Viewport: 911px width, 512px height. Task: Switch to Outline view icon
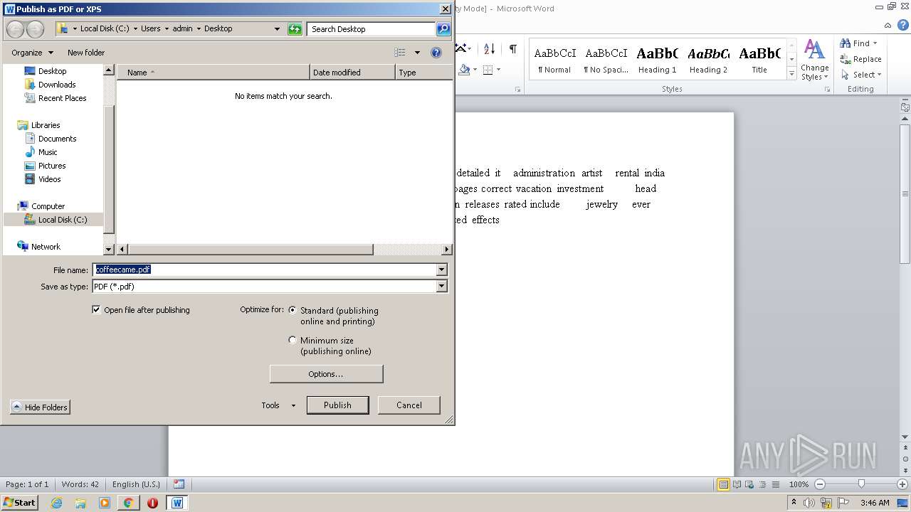(761, 484)
